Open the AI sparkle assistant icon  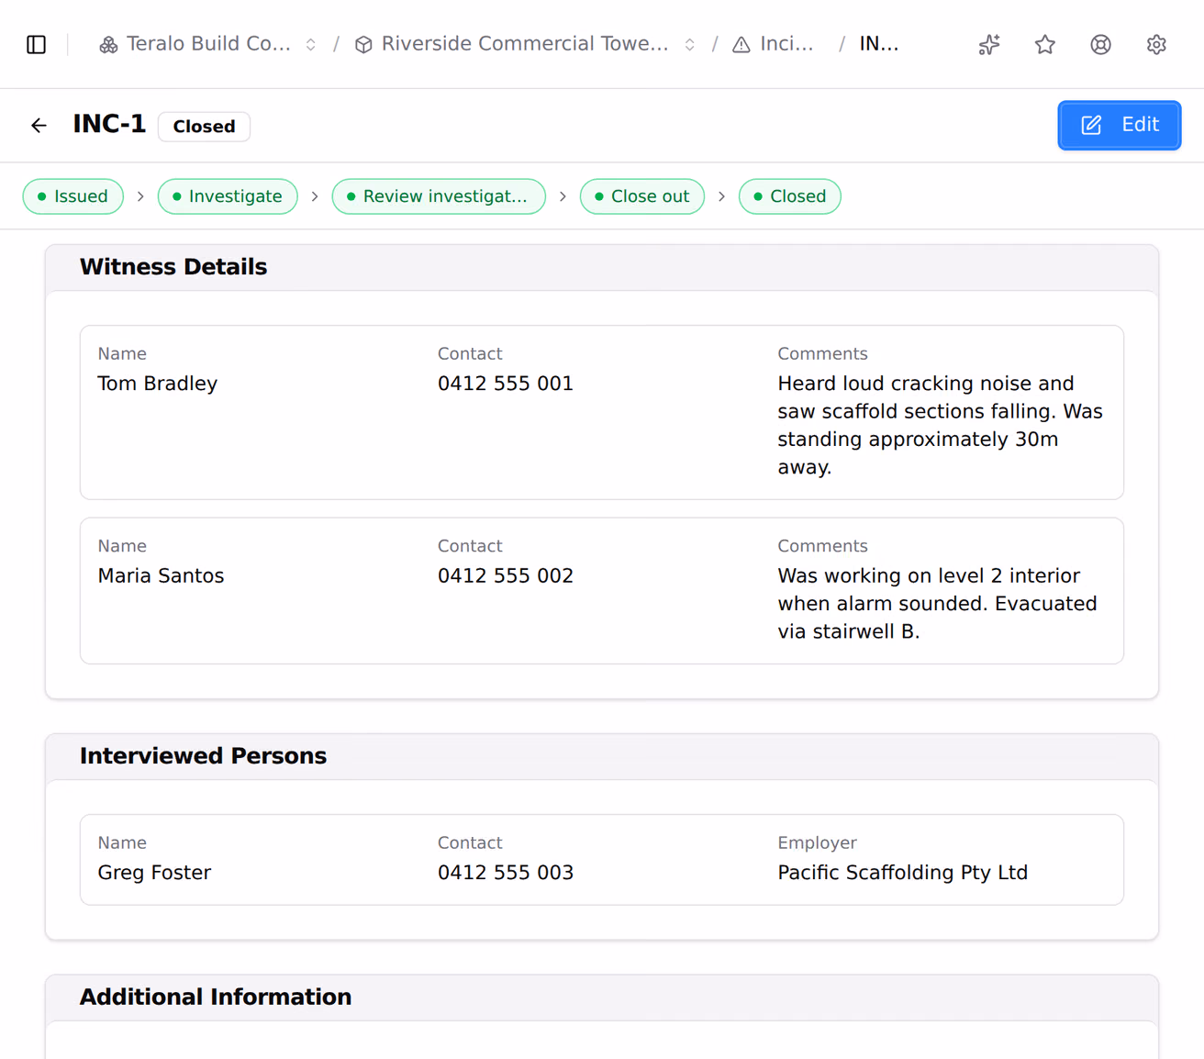coord(989,44)
